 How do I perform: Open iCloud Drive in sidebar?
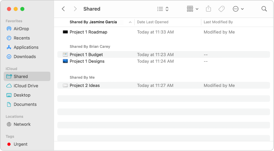[26, 86]
